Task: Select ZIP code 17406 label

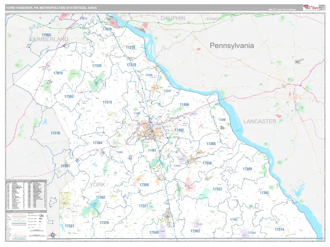Action: 185,104
